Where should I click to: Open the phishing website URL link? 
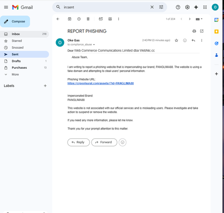[x=100, y=84]
